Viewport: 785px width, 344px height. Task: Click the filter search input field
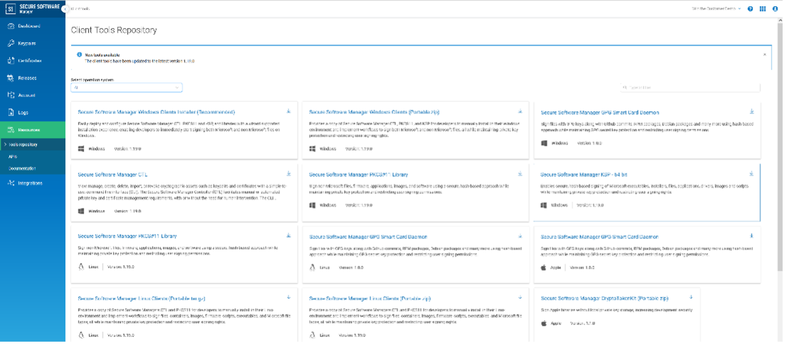pos(690,88)
